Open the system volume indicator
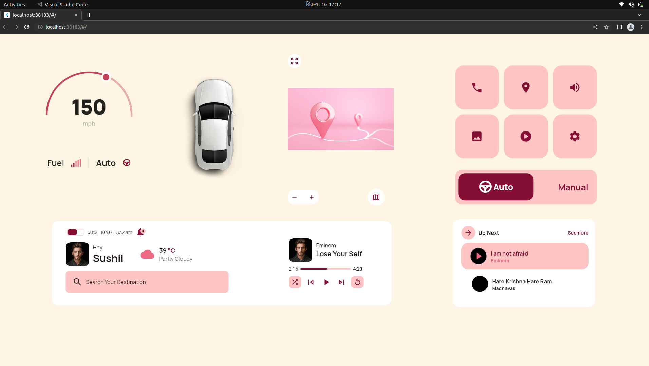The width and height of the screenshot is (649, 366). pos(631,4)
